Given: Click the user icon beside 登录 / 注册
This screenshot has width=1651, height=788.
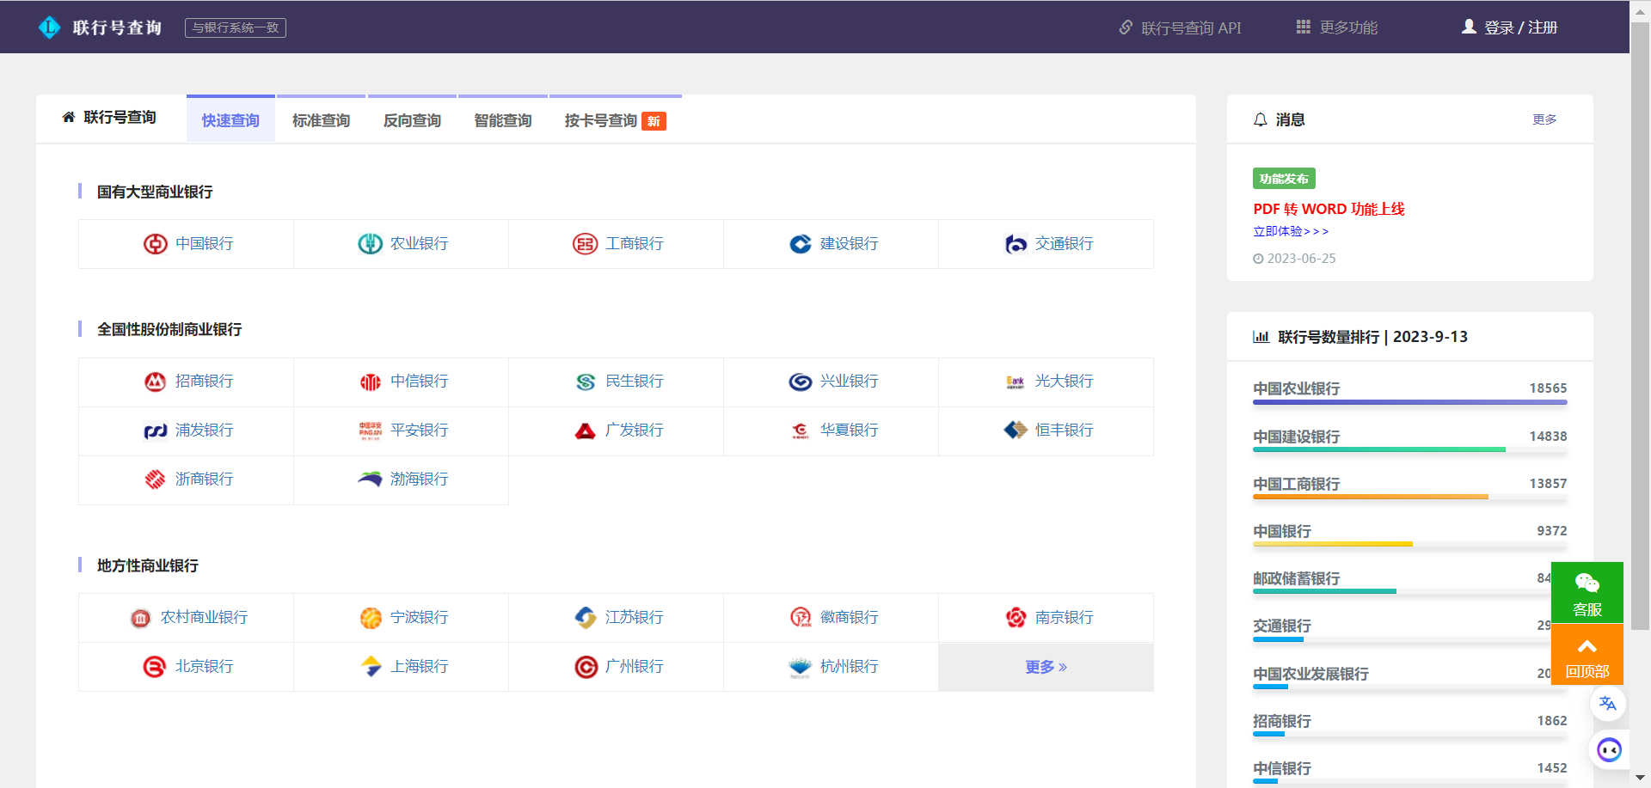Looking at the screenshot, I should [x=1469, y=27].
